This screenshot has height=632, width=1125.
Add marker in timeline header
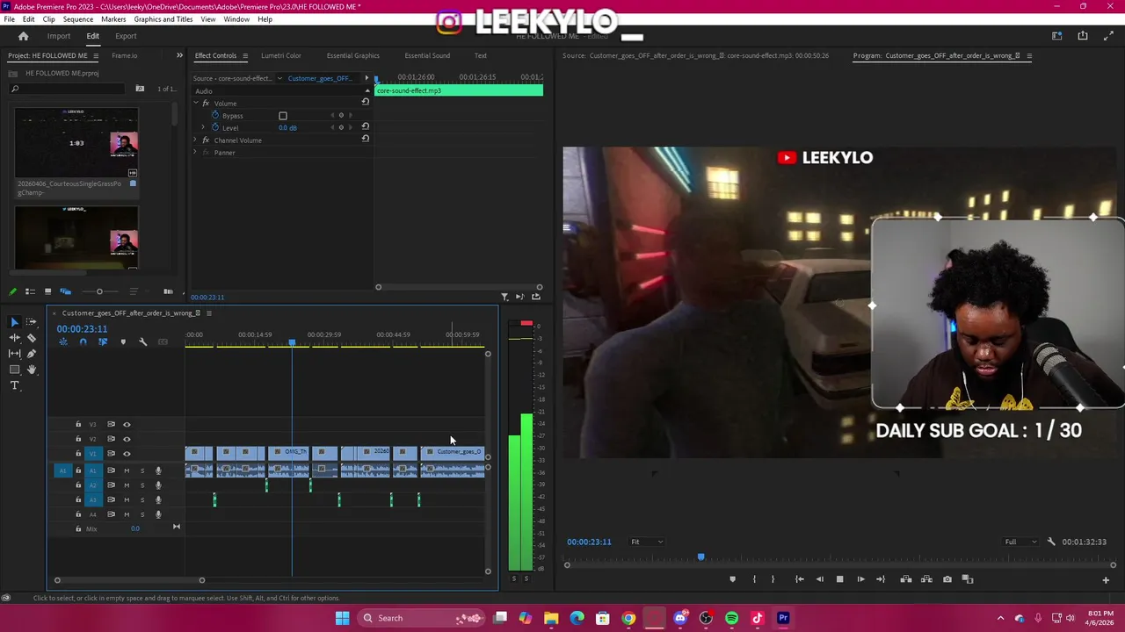tap(123, 341)
